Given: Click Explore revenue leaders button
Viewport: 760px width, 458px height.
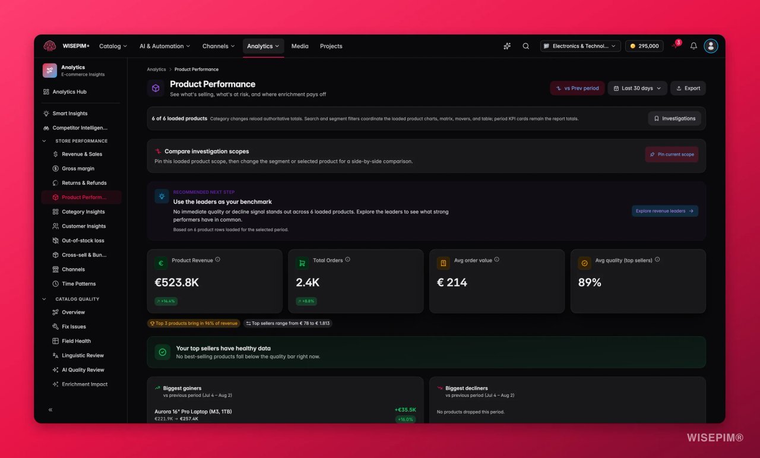Looking at the screenshot, I should (x=665, y=211).
